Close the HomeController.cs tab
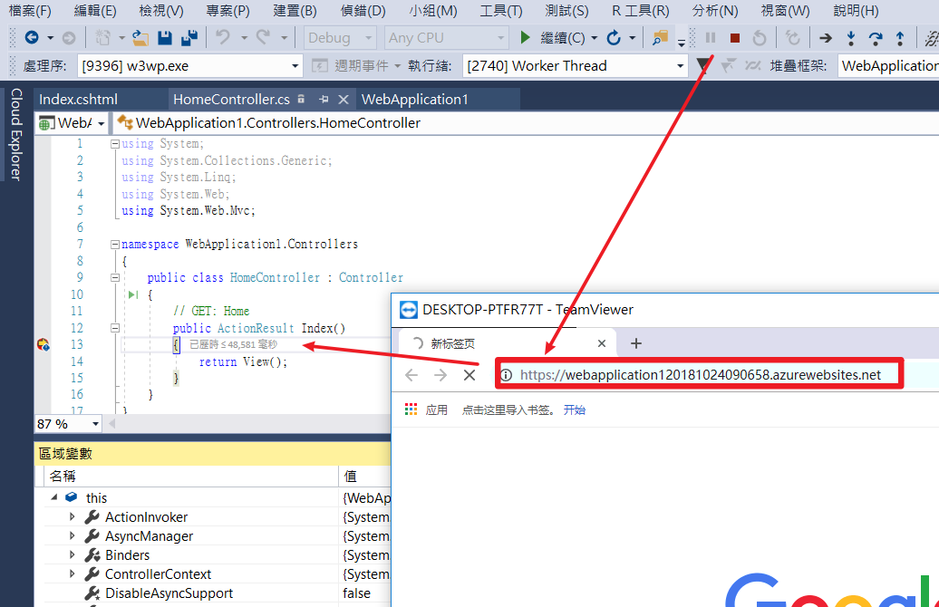This screenshot has height=607, width=939. coord(344,100)
